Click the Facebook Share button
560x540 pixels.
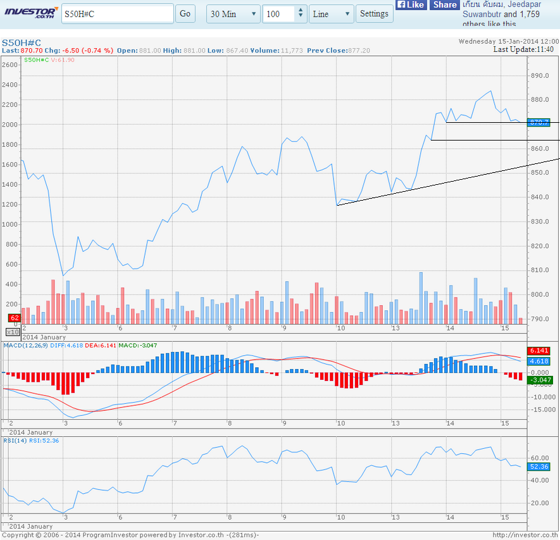445,4
